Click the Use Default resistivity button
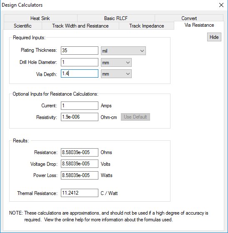Image resolution: width=228 pixels, height=233 pixels. tap(135, 117)
